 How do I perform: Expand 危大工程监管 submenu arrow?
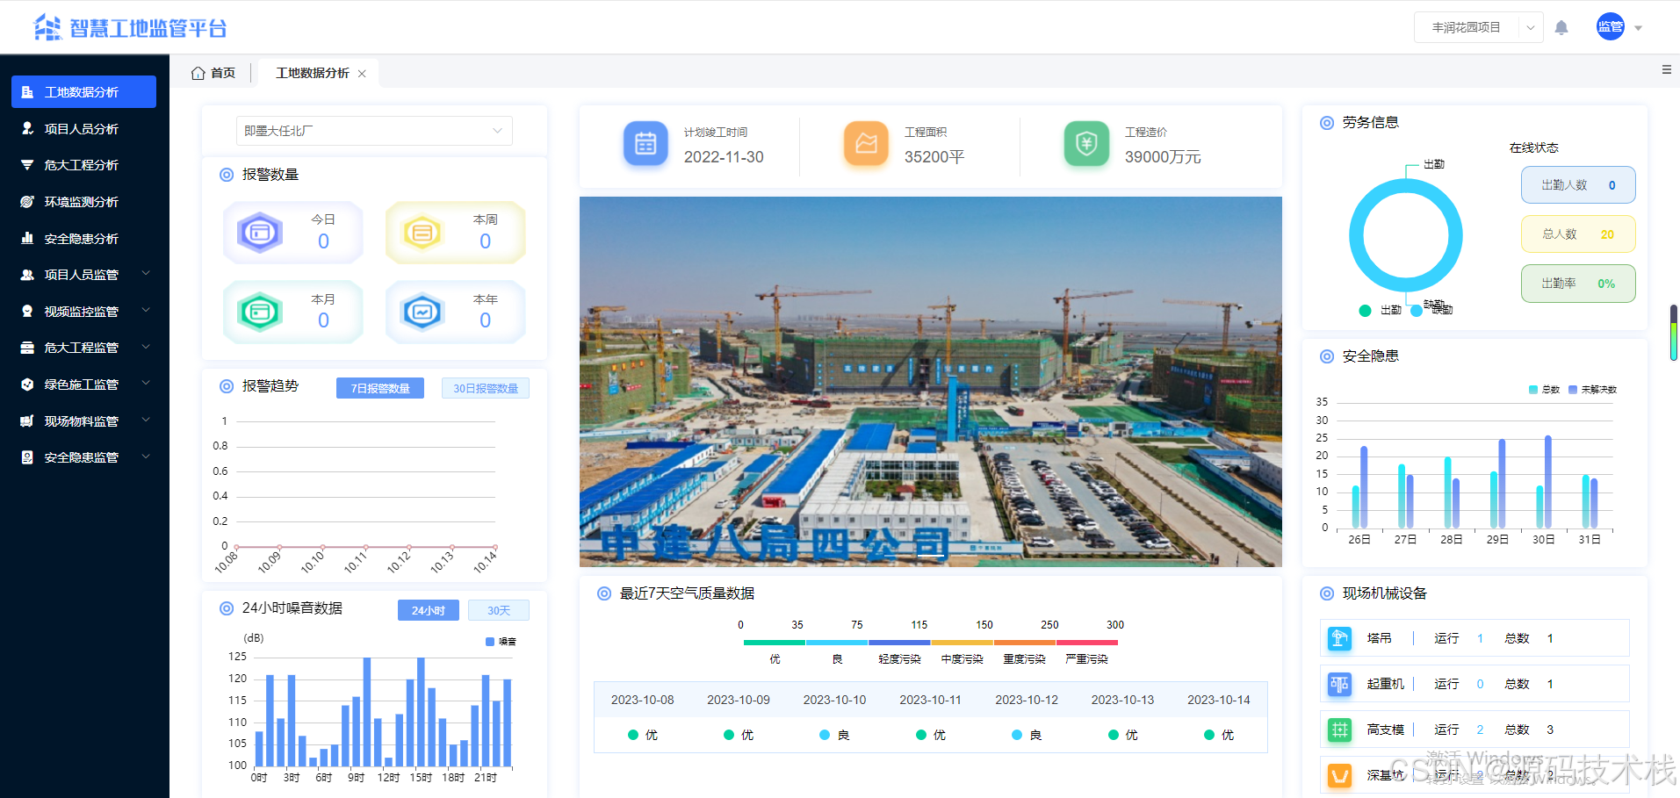146,347
